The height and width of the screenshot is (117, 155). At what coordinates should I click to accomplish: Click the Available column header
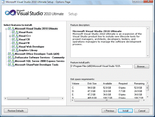click(110, 84)
